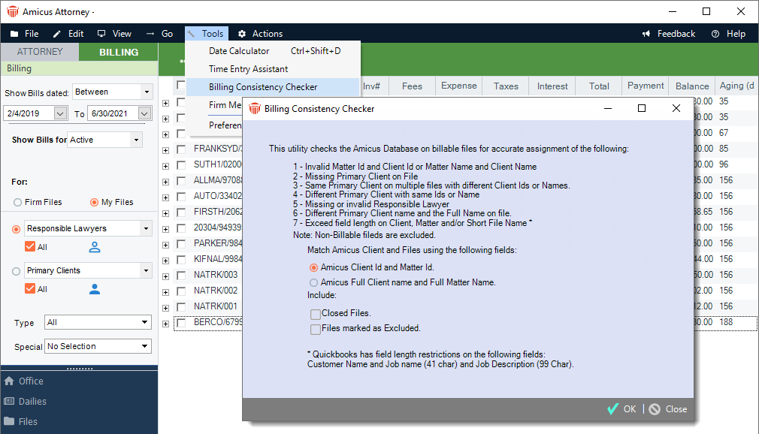Open the Special No Selection dropdown
This screenshot has width=759, height=434.
click(x=145, y=346)
